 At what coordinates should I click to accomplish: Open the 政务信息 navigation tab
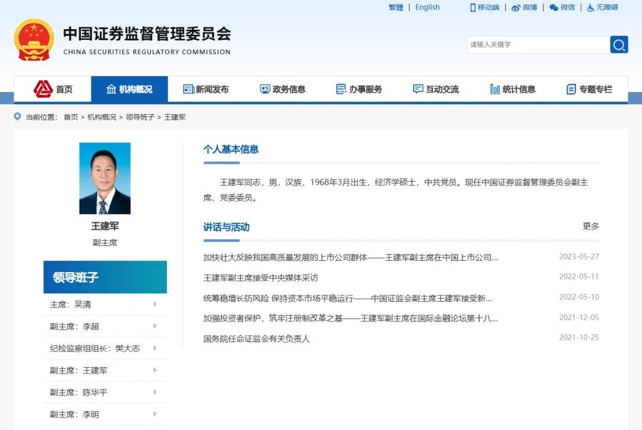[282, 88]
